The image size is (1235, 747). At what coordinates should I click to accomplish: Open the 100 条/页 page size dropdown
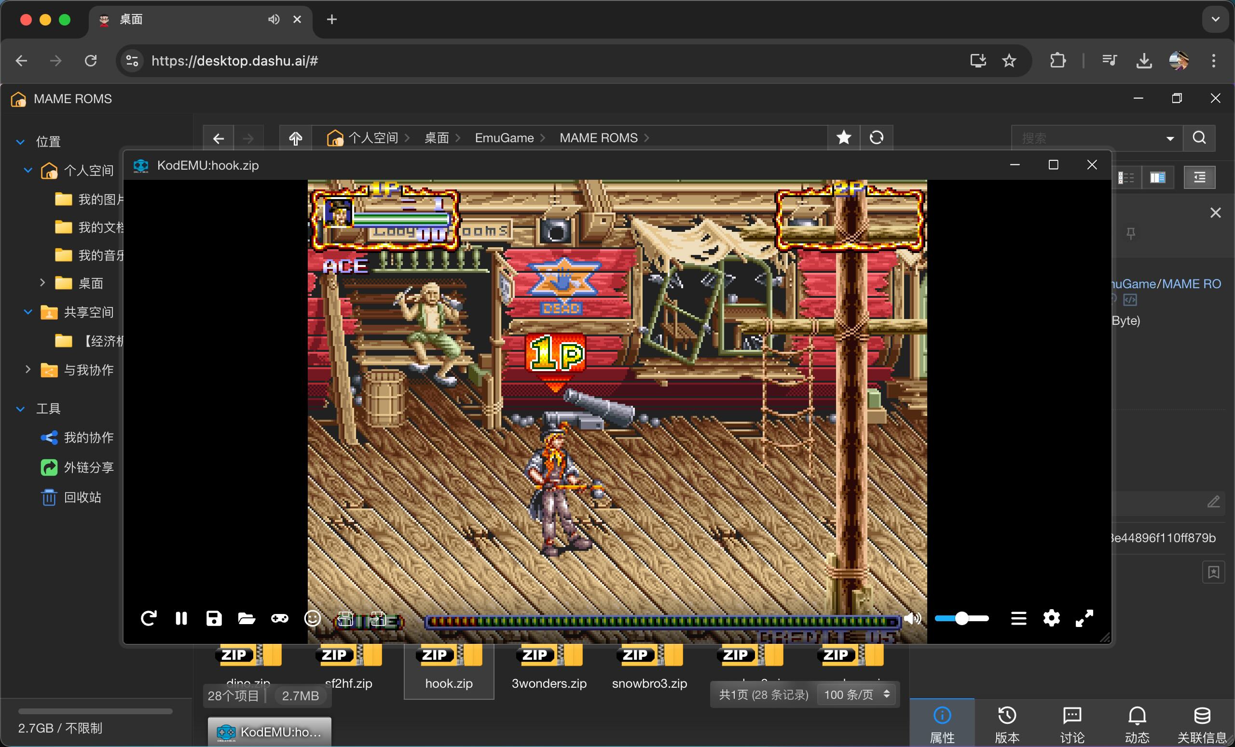point(857,694)
